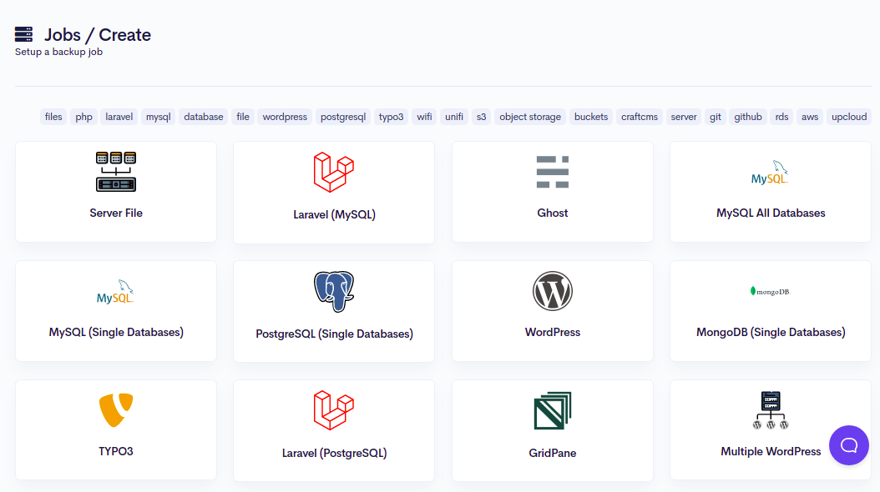
Task: Filter by the database tag
Action: click(x=203, y=117)
